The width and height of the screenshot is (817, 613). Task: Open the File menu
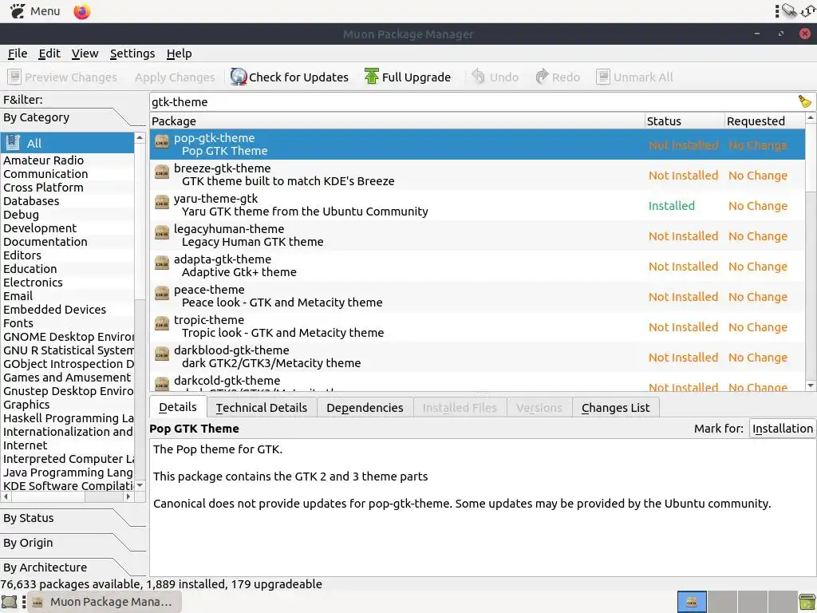point(18,53)
